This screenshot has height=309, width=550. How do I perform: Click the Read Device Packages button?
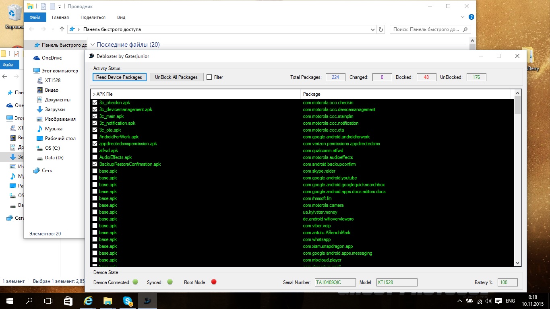tap(119, 77)
